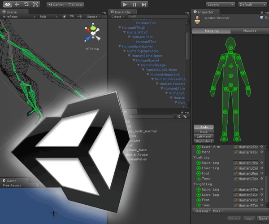Open the Wireframe draw mode dropdown
269x224 pixels.
(x=19, y=17)
